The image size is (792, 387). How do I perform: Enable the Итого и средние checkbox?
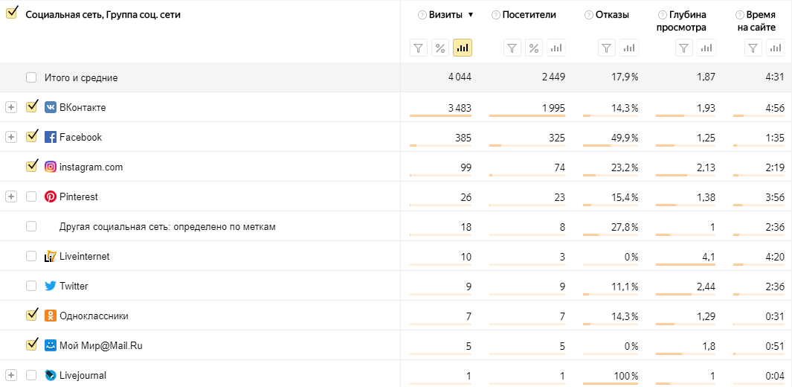pyautogui.click(x=31, y=77)
